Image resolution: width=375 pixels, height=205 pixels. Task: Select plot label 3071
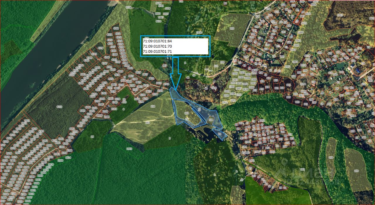(304, 23)
